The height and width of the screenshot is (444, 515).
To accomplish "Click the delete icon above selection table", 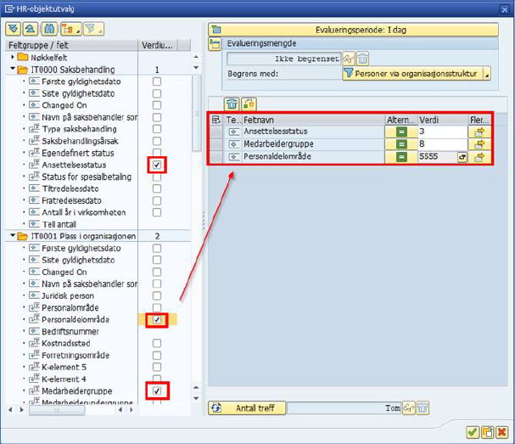I will pyautogui.click(x=232, y=104).
